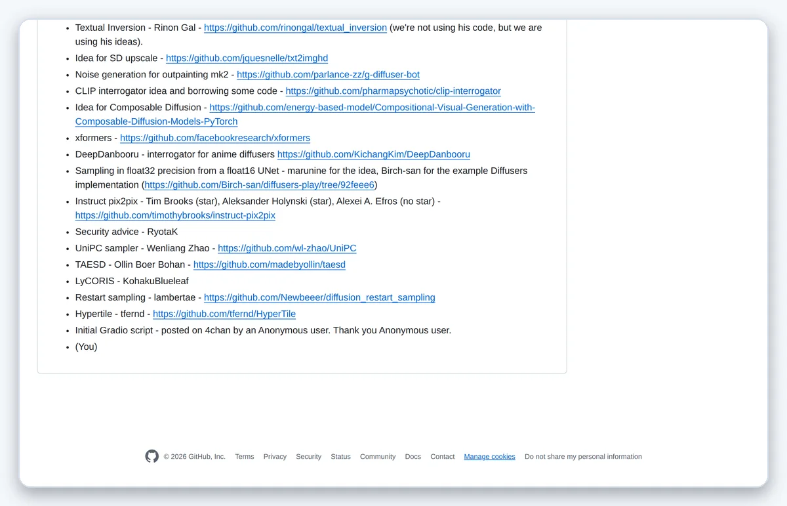Open the rinongal/textual_inversion GitHub link

295,28
